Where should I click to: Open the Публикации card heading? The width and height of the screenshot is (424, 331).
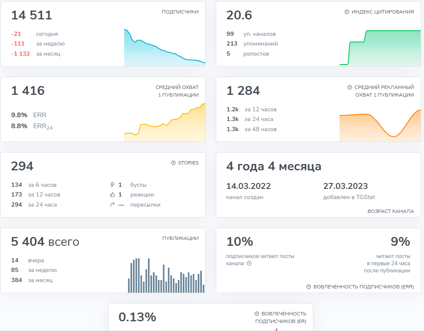pyautogui.click(x=180, y=238)
